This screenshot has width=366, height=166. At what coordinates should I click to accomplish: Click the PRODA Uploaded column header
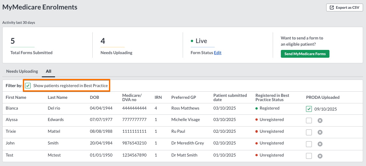(x=323, y=98)
